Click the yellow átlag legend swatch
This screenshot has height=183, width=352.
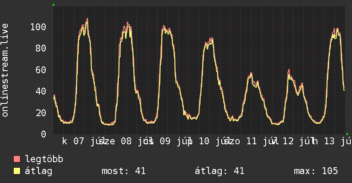(17, 171)
